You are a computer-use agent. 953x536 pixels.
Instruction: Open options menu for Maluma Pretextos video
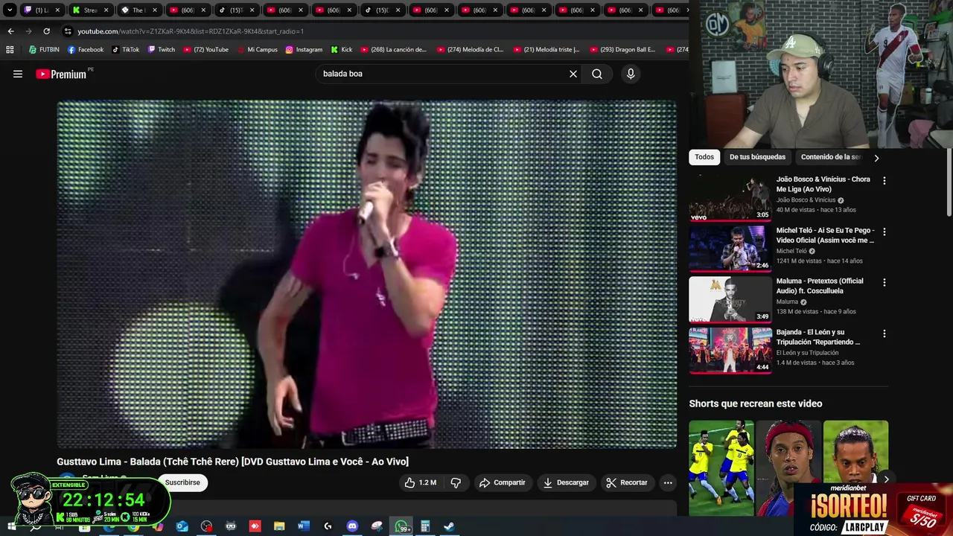[885, 283]
